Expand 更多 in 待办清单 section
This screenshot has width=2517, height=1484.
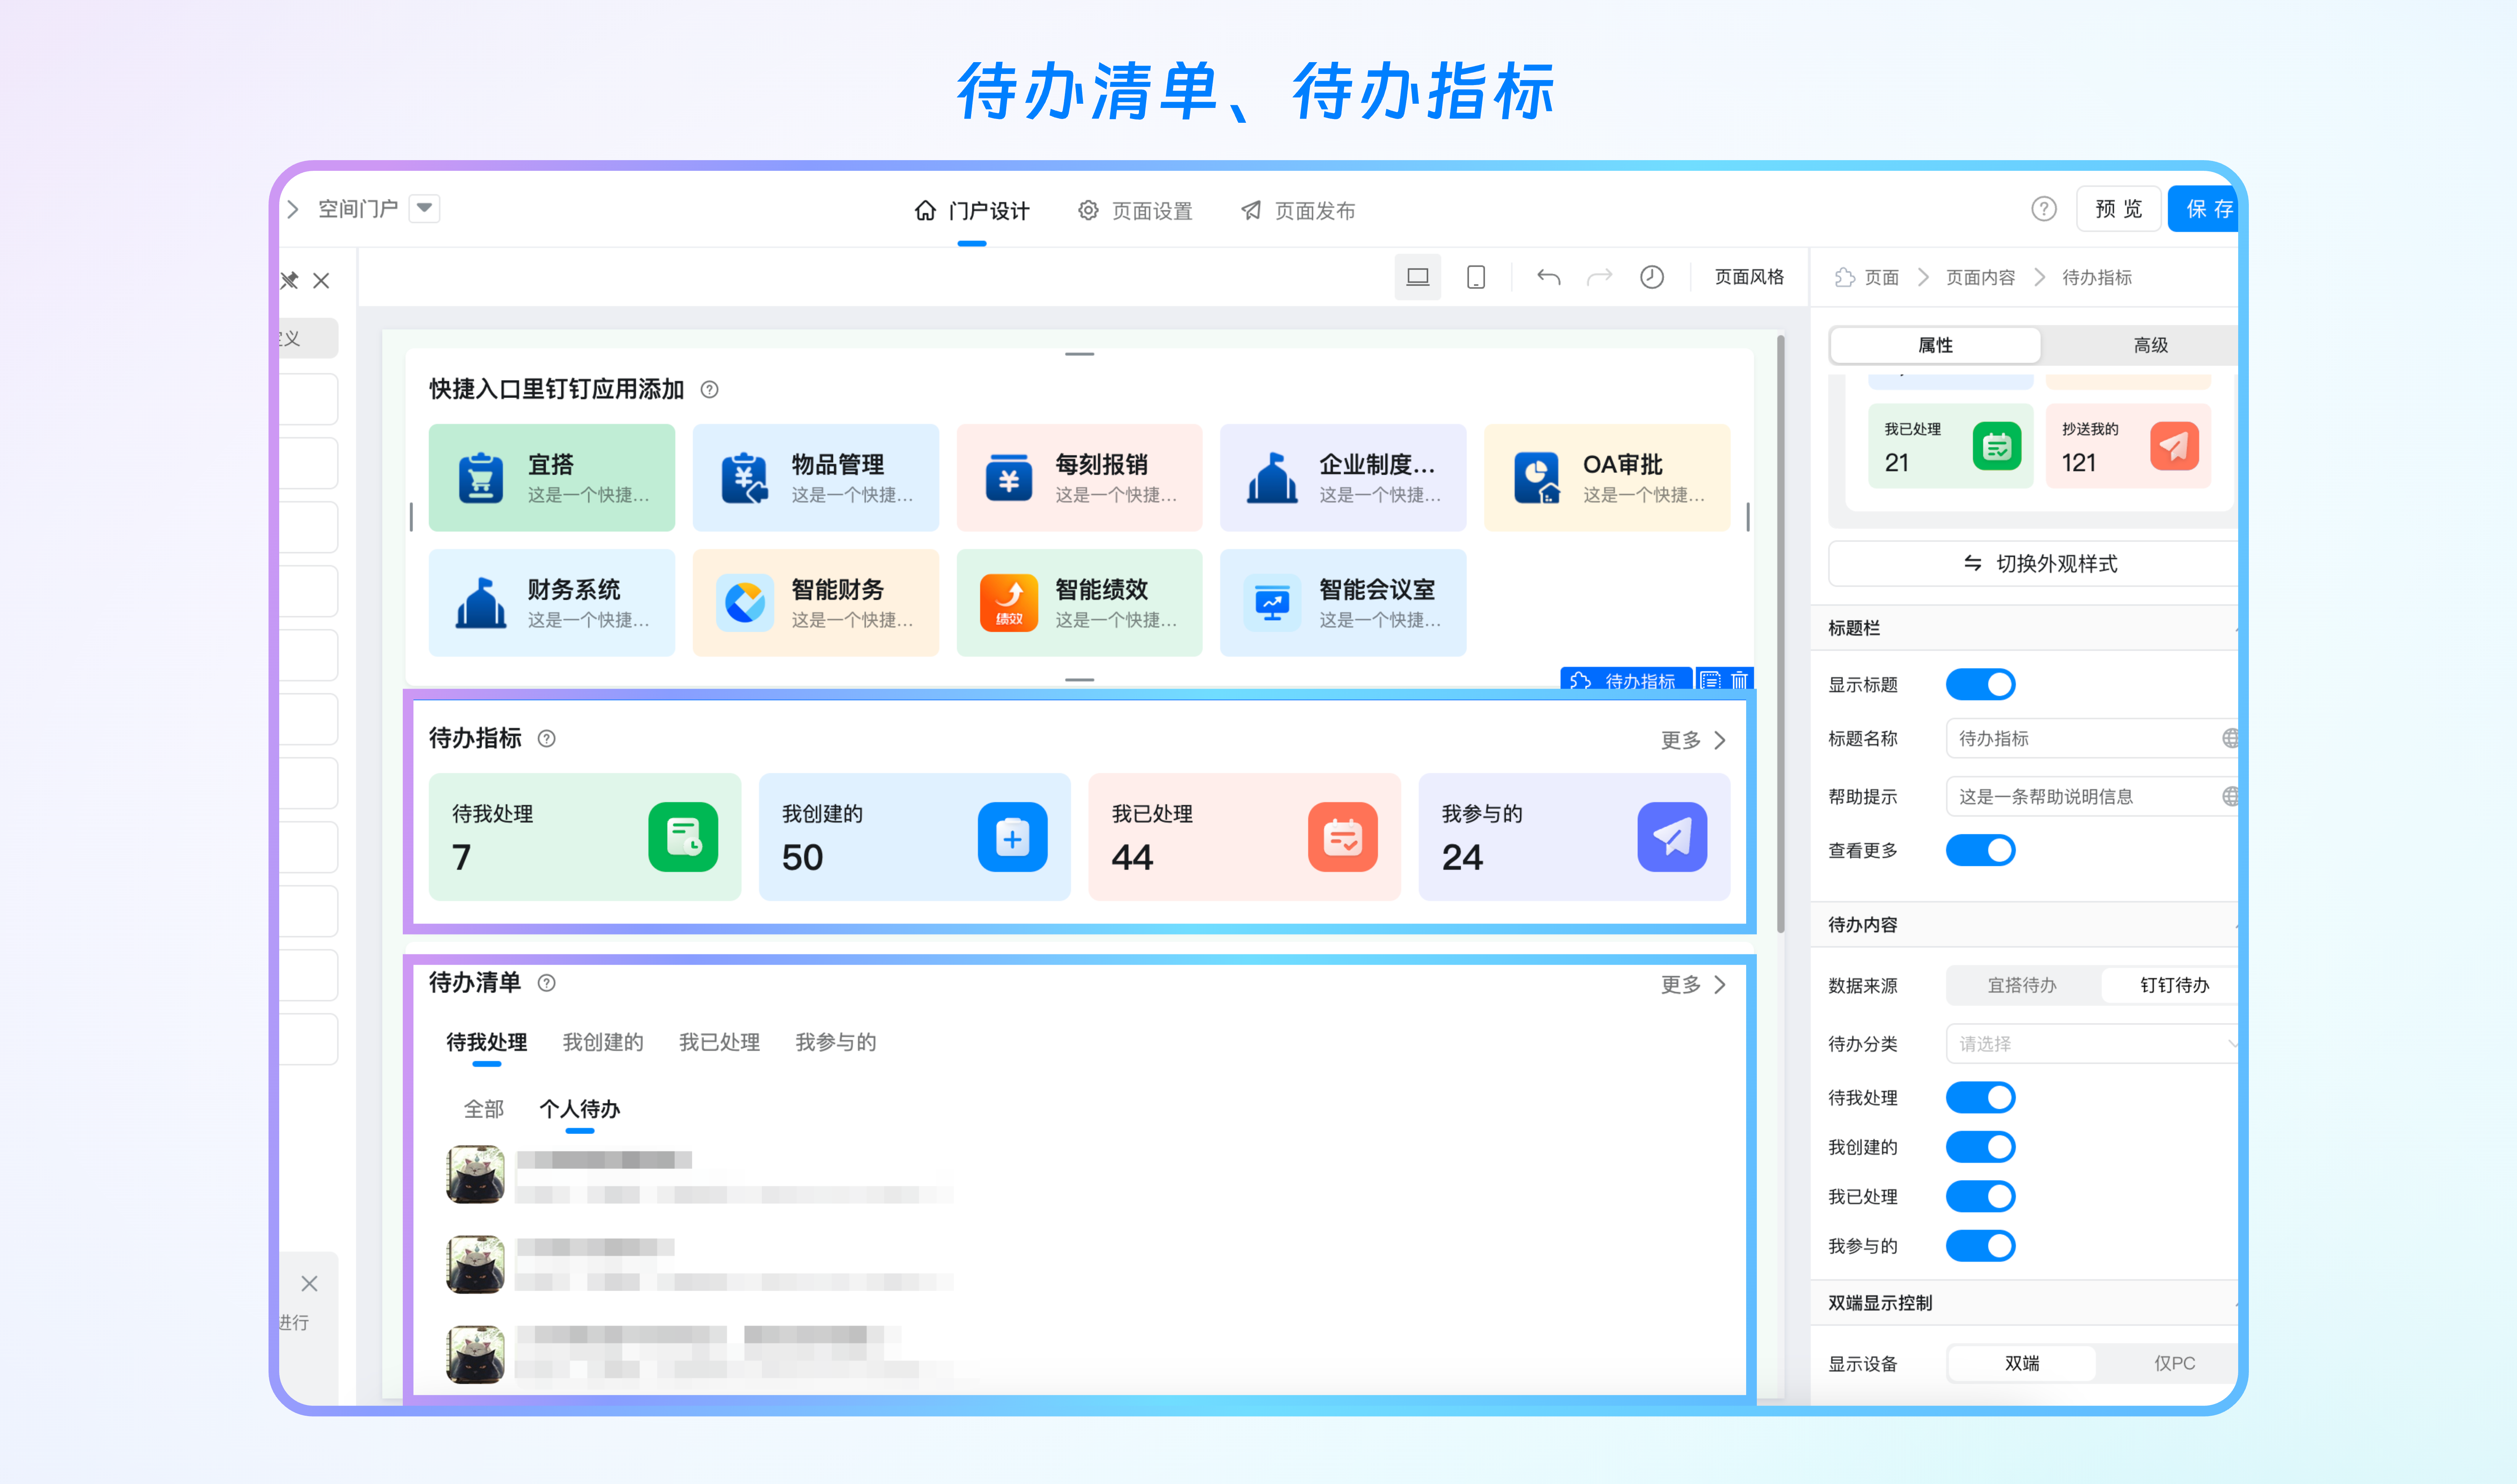coord(1693,985)
